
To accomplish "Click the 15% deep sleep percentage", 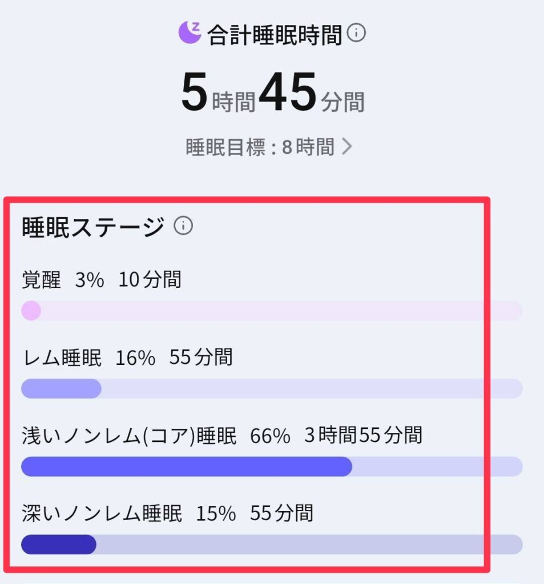I will (x=216, y=513).
